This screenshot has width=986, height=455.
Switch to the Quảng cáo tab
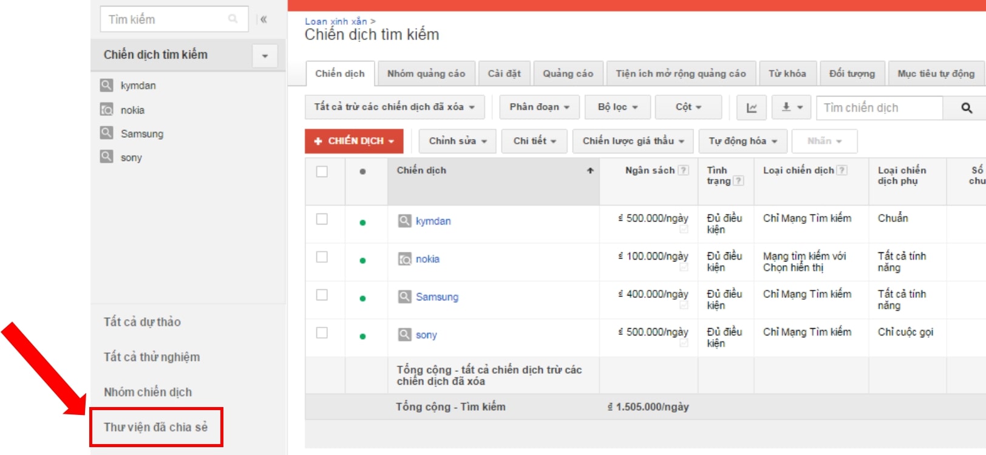568,73
